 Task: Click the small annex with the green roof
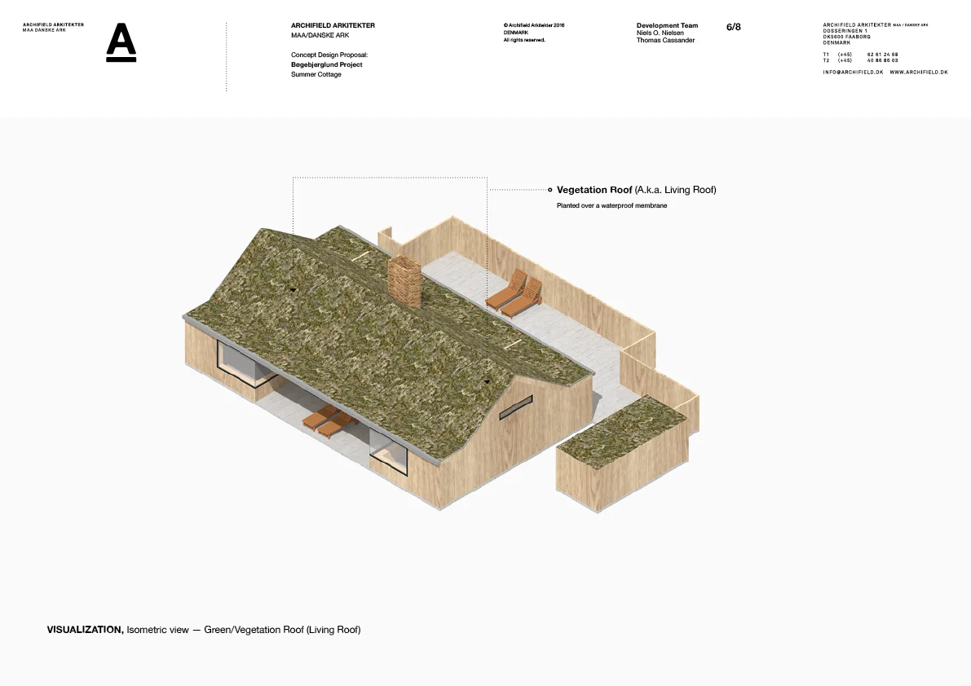coord(622,453)
